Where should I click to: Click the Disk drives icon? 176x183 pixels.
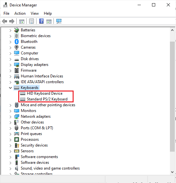click(x=17, y=60)
